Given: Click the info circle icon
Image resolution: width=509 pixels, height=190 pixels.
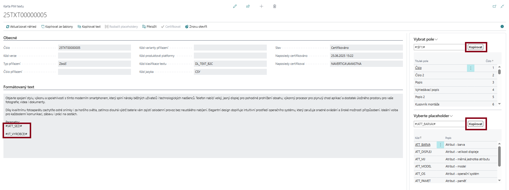Looking at the screenshot, I should tap(502, 27).
